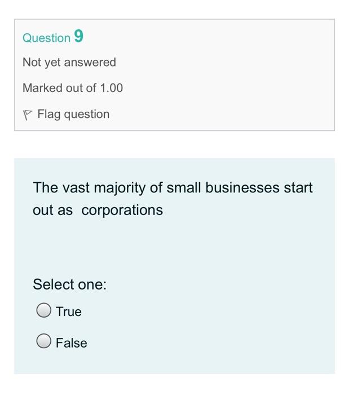Select the False radio button

pos(44,342)
